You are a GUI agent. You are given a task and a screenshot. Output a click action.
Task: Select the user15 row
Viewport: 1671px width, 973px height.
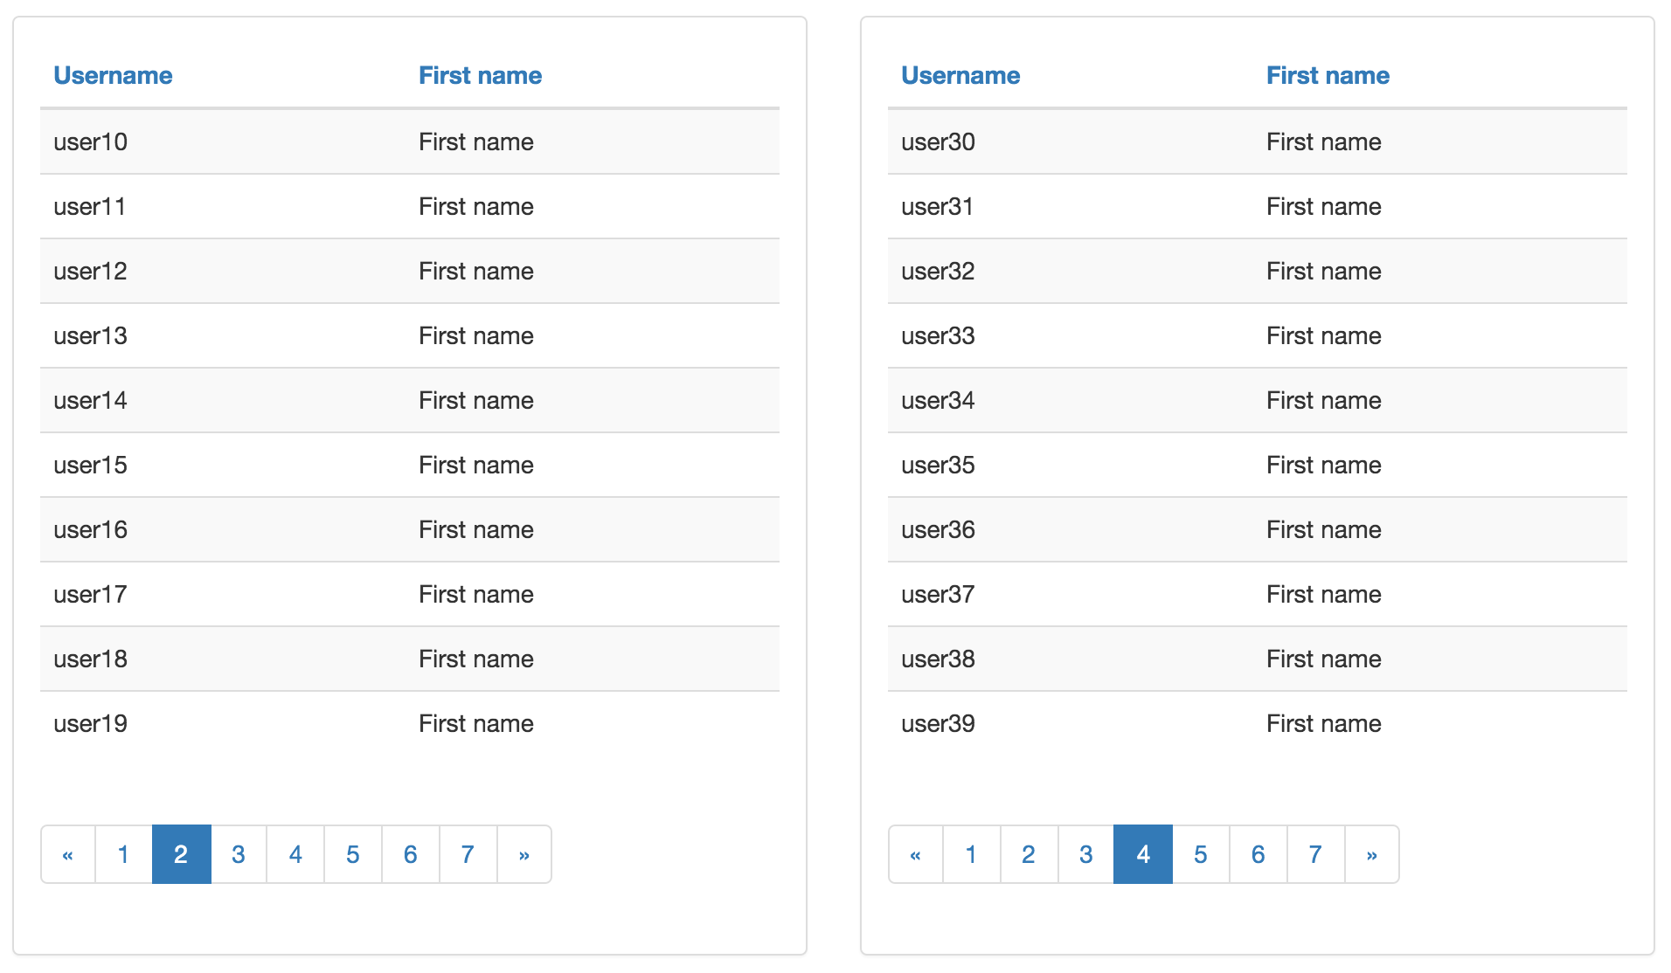(x=410, y=465)
